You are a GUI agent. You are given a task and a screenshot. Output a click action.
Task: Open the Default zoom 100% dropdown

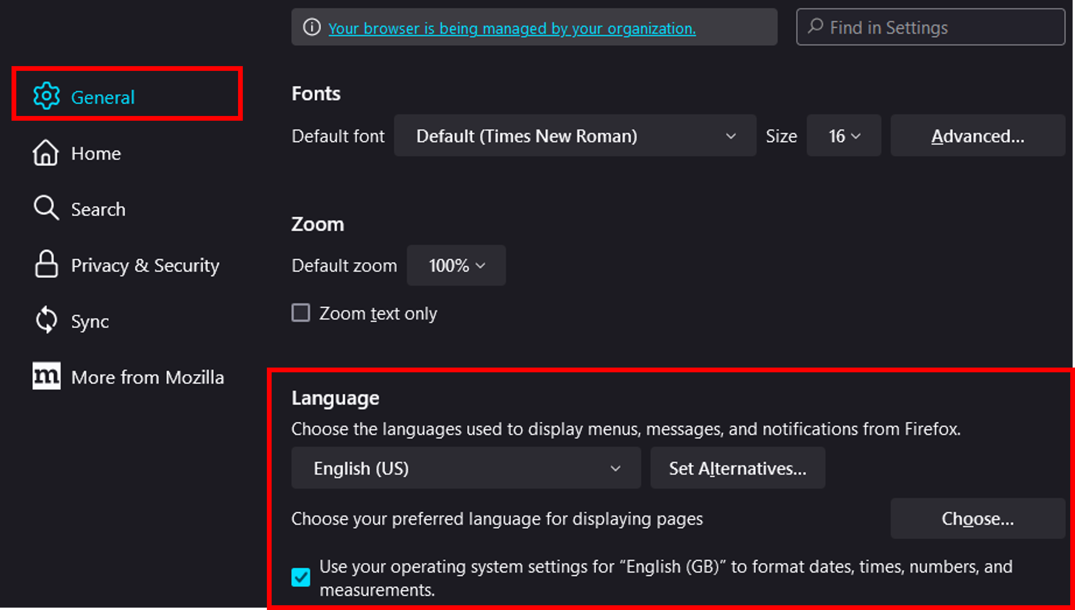click(456, 265)
